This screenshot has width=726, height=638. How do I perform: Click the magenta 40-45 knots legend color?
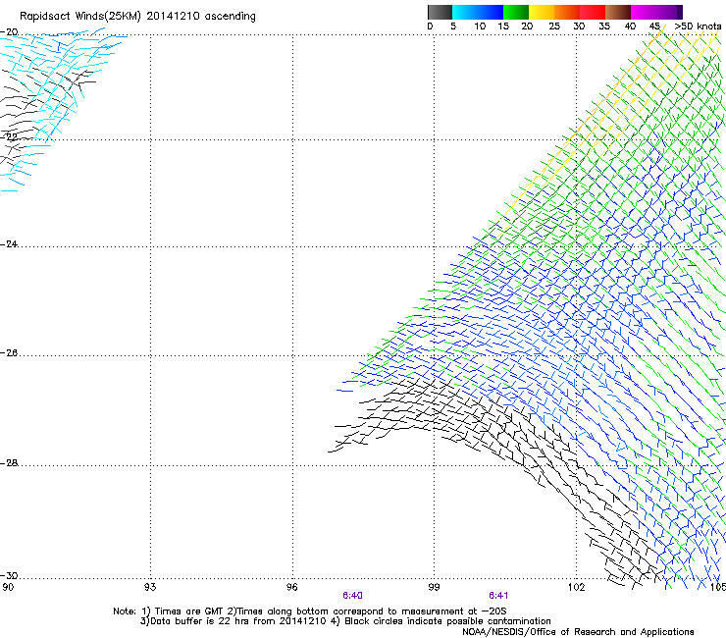point(644,12)
